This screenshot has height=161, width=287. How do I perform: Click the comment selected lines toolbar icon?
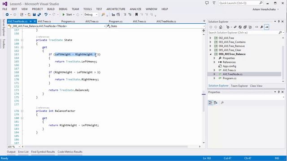click(125, 14)
